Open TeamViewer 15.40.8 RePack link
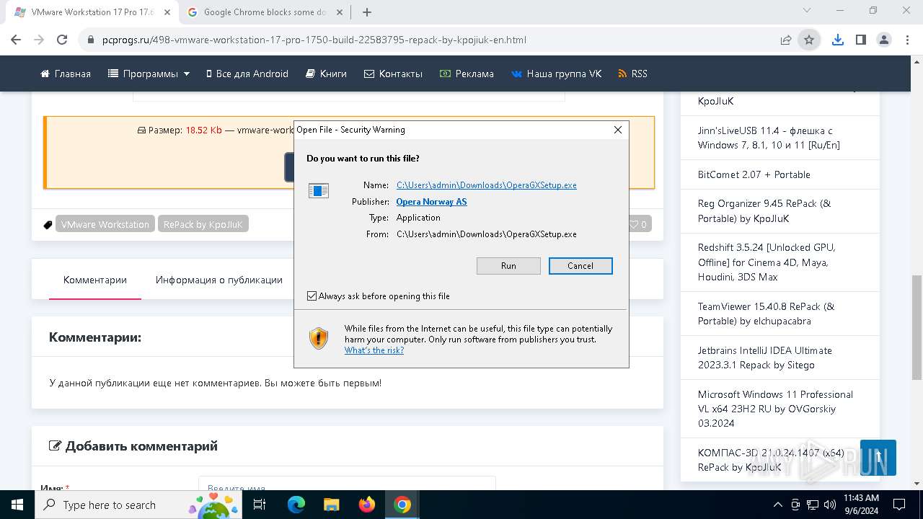 pos(766,314)
